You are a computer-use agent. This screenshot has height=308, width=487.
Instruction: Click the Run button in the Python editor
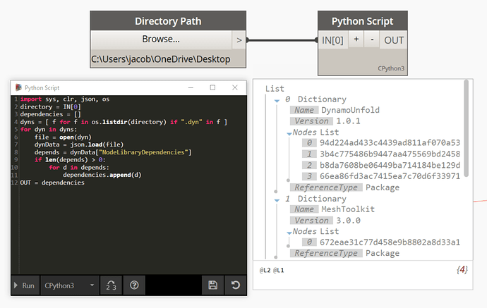point(25,285)
